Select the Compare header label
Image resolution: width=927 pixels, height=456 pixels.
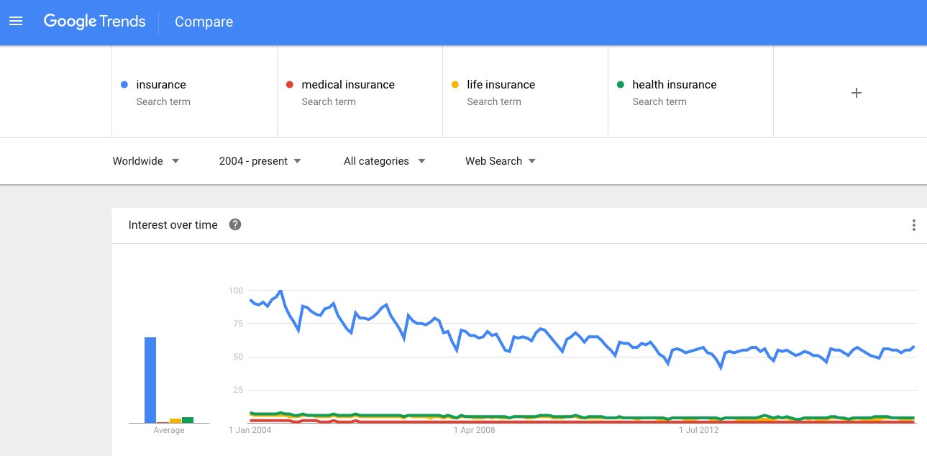[204, 22]
